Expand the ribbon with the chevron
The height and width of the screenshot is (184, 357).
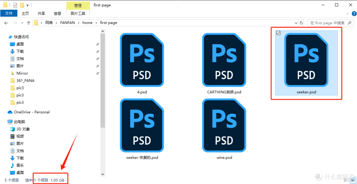coord(347,13)
